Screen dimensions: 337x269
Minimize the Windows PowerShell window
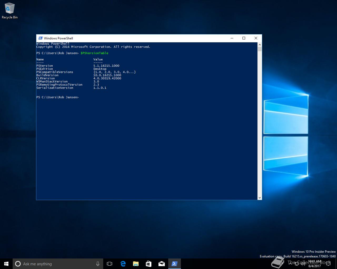232,38
